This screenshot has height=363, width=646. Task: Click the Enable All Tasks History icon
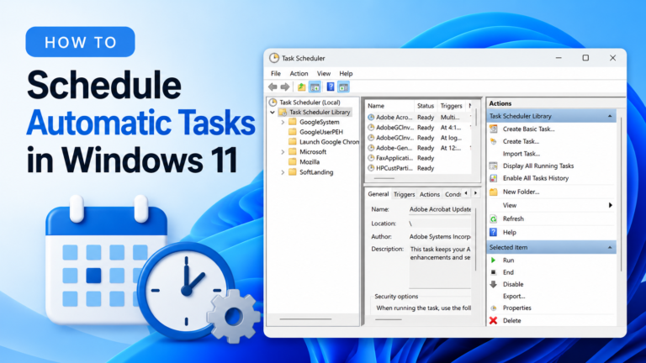point(494,178)
